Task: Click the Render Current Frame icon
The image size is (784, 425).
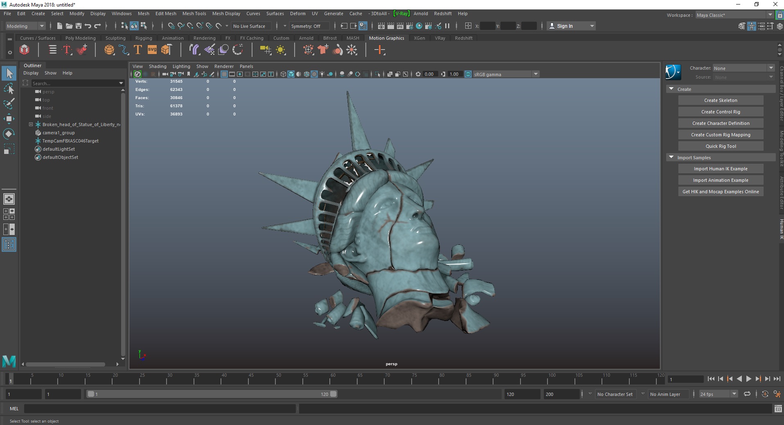Action: [x=390, y=26]
